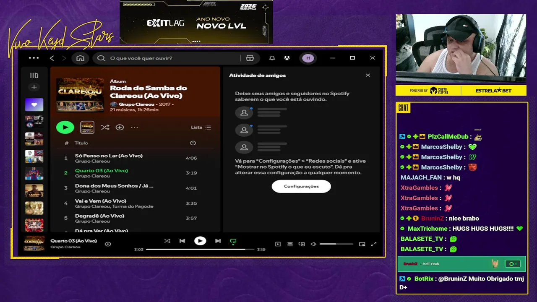The image size is (537, 302).
Task: Open the profile avatar 'H'
Action: tap(308, 58)
